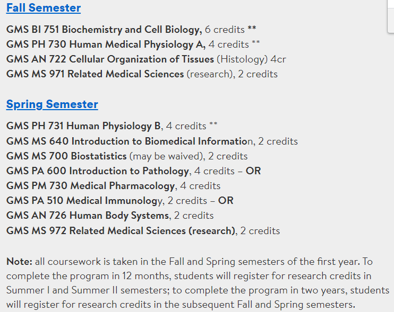Click GMS MS 971 Related Medical Sciences
The image size is (394, 312).
click(95, 74)
